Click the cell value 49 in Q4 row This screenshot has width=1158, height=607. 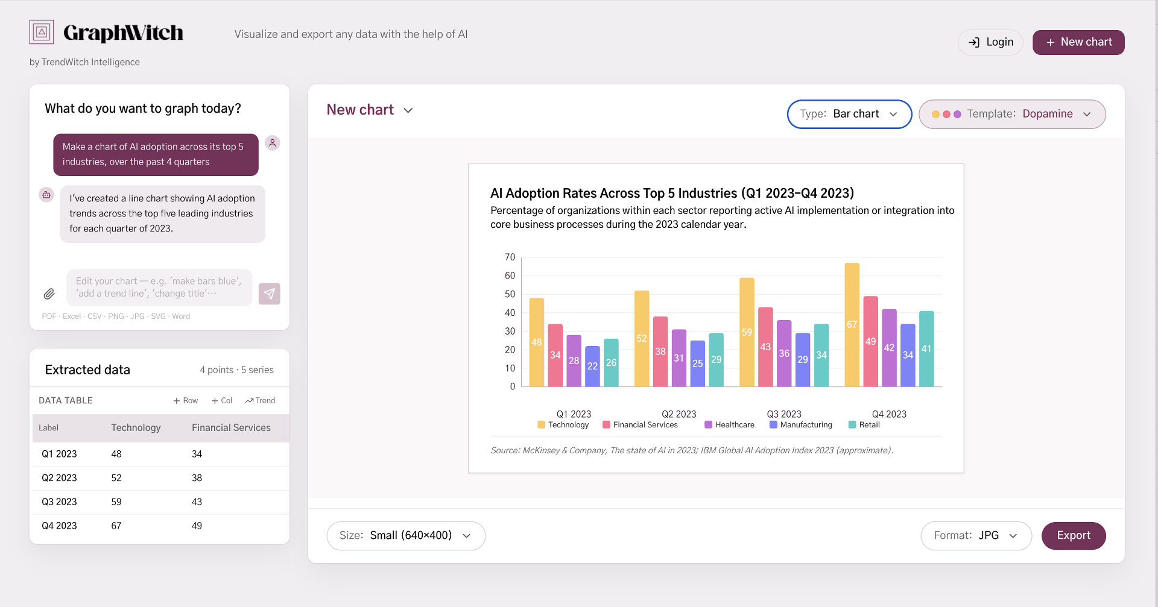197,526
